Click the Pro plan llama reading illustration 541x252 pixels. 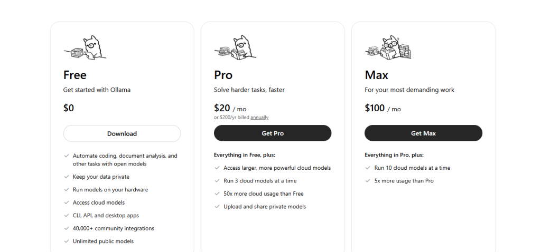(x=235, y=47)
